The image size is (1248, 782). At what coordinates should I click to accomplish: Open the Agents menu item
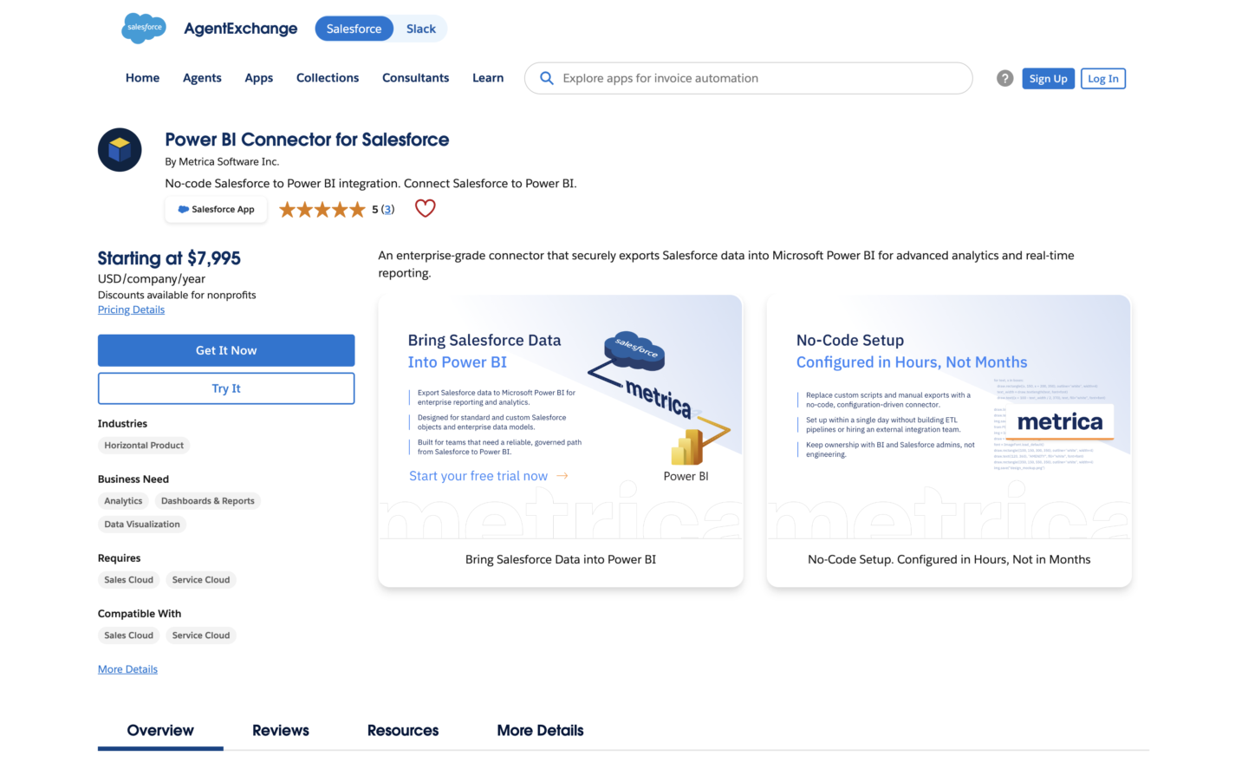[202, 78]
